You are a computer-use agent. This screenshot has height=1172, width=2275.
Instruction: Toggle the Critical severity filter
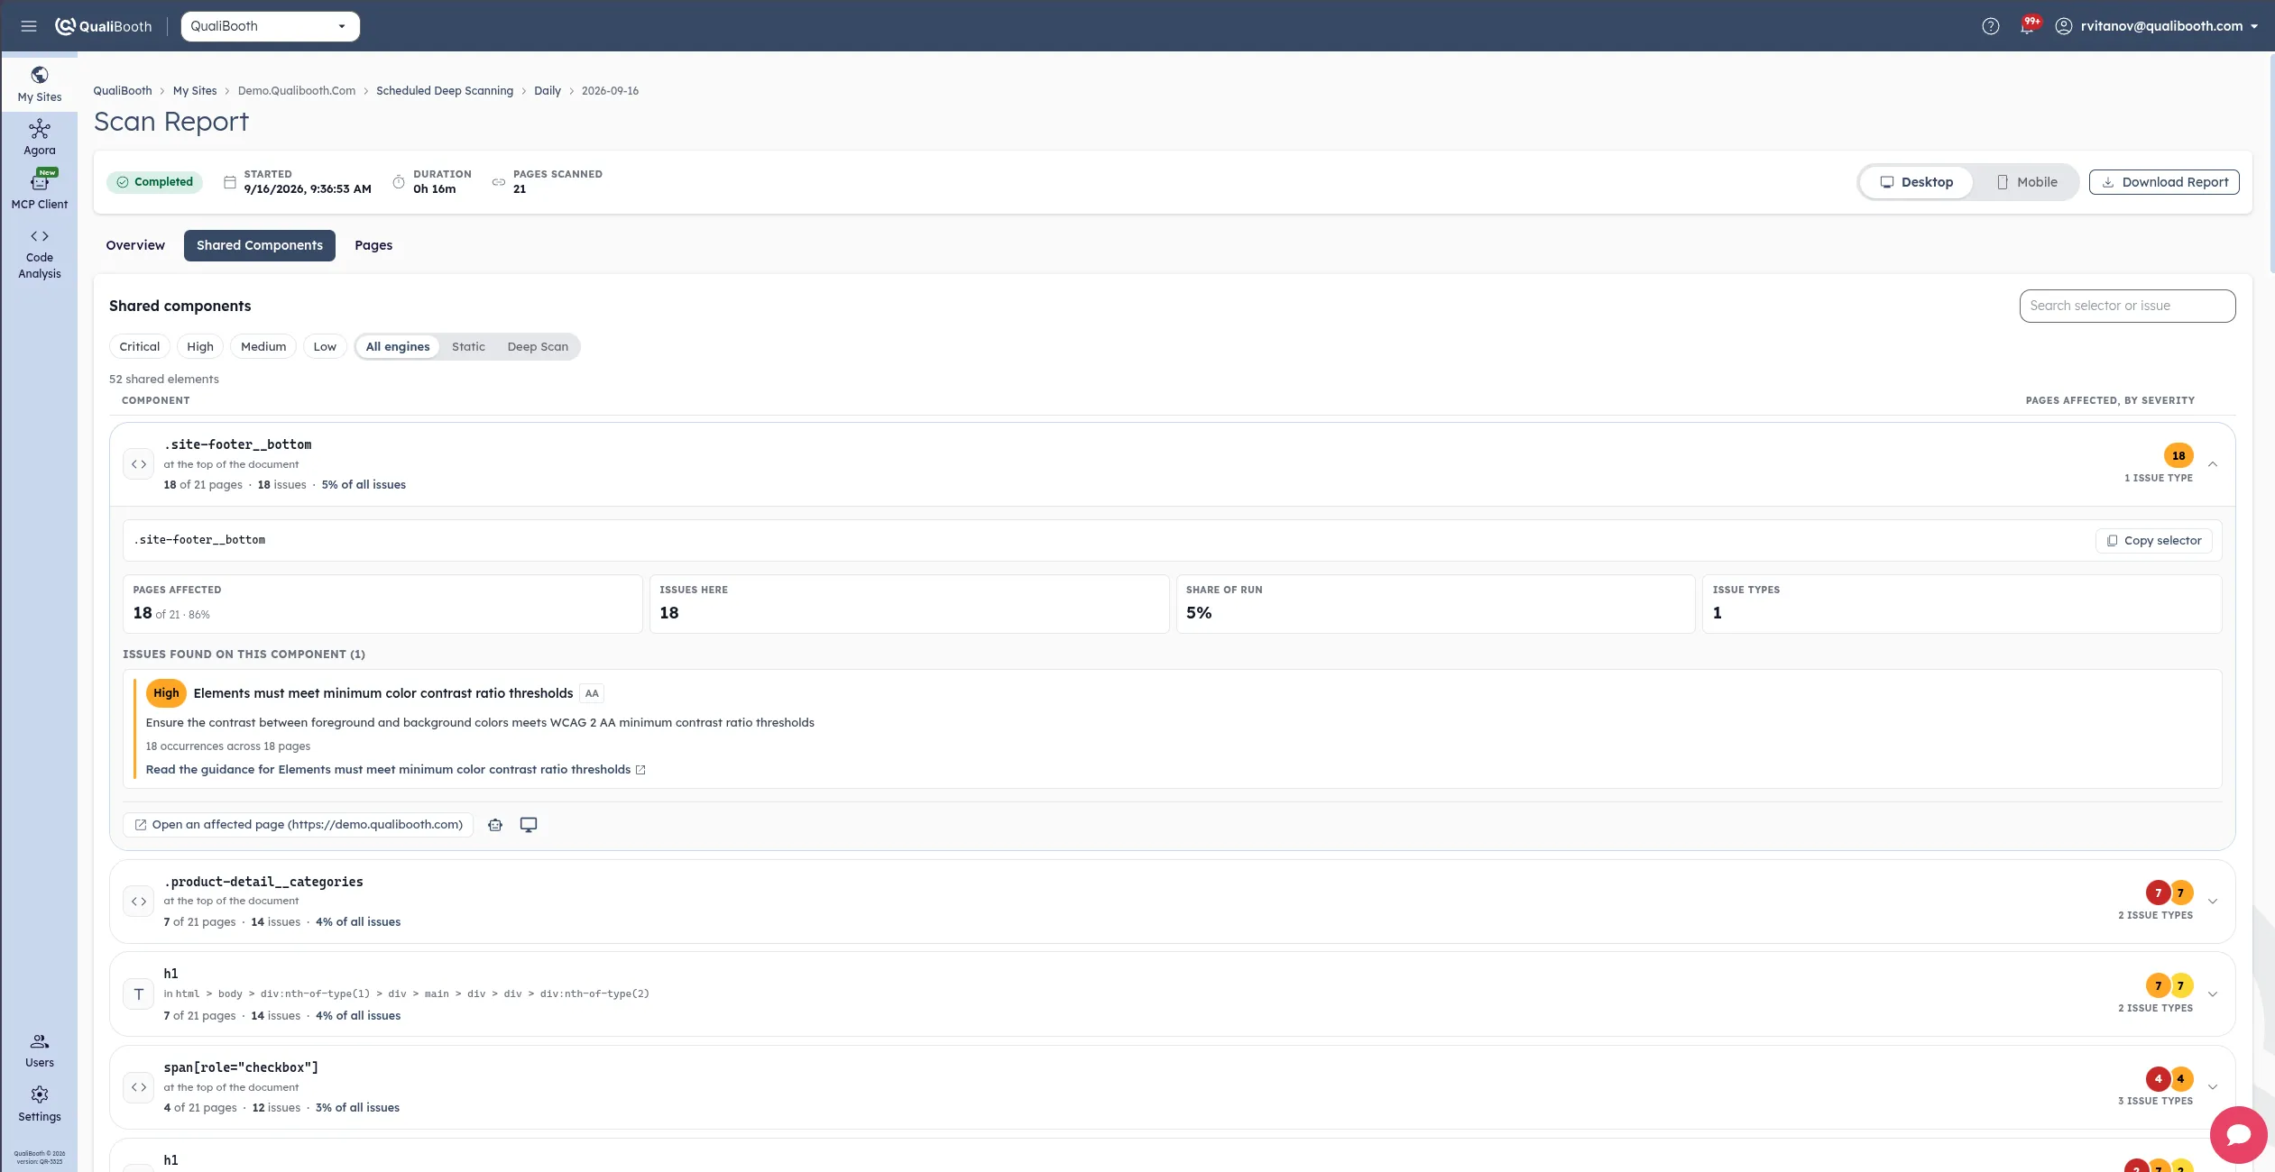(140, 347)
